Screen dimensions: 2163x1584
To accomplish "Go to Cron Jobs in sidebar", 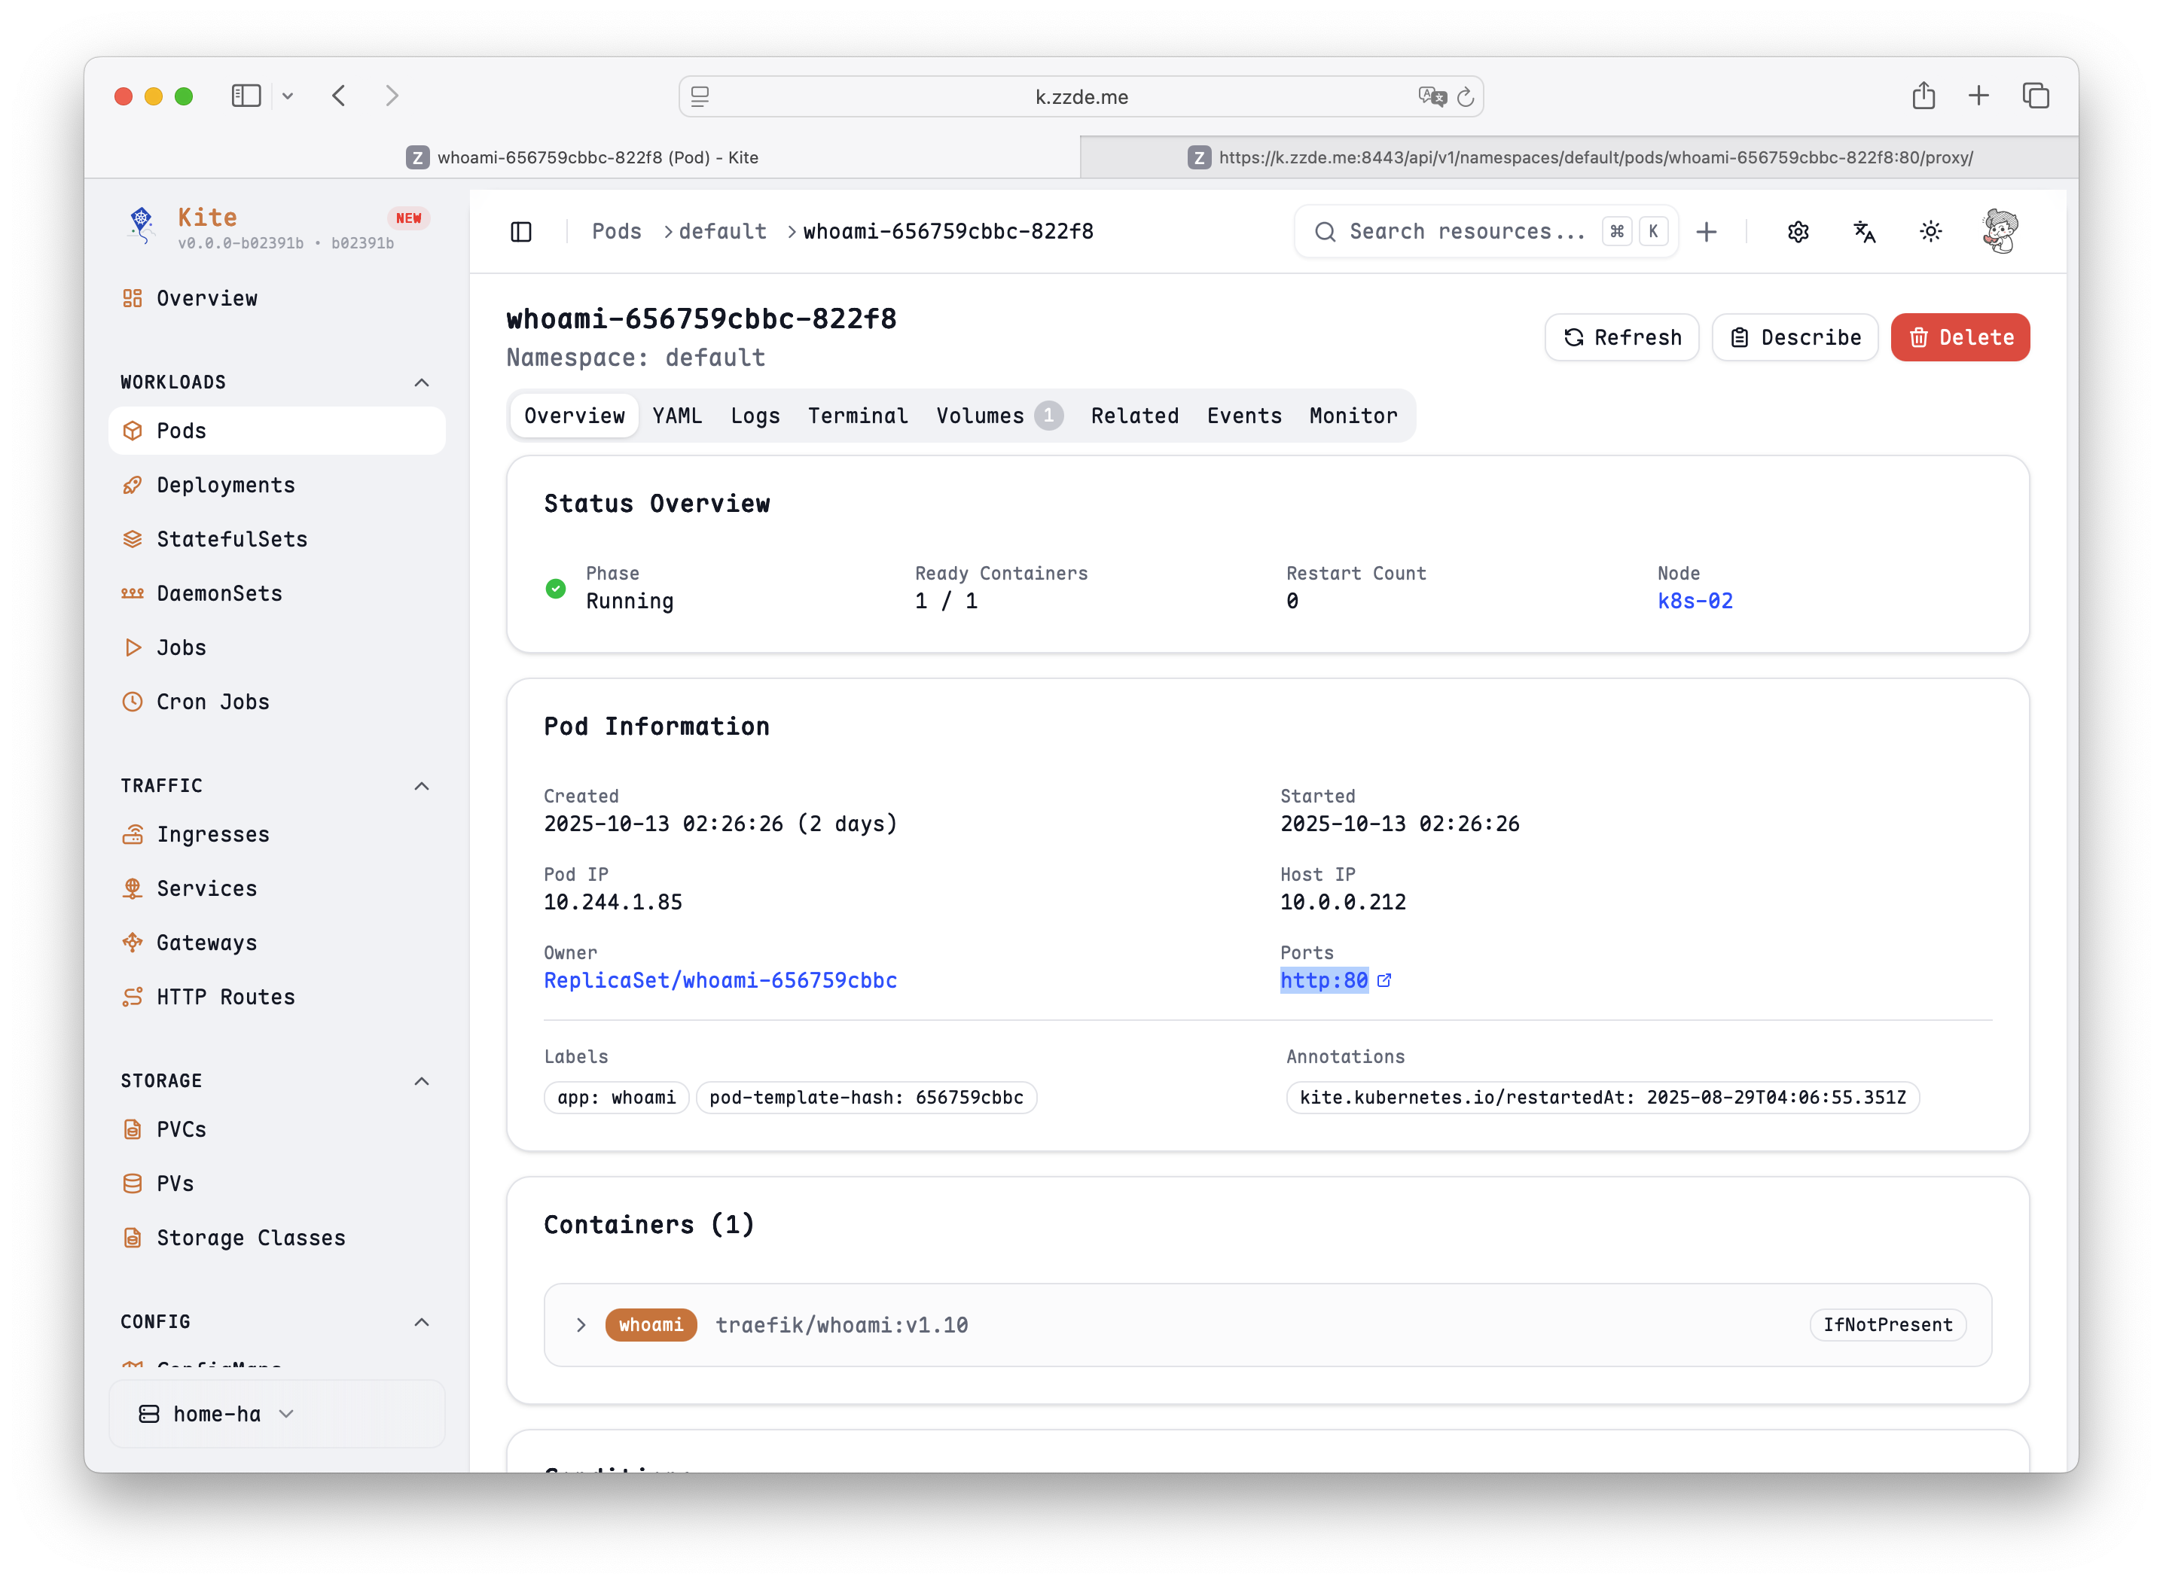I will click(212, 702).
